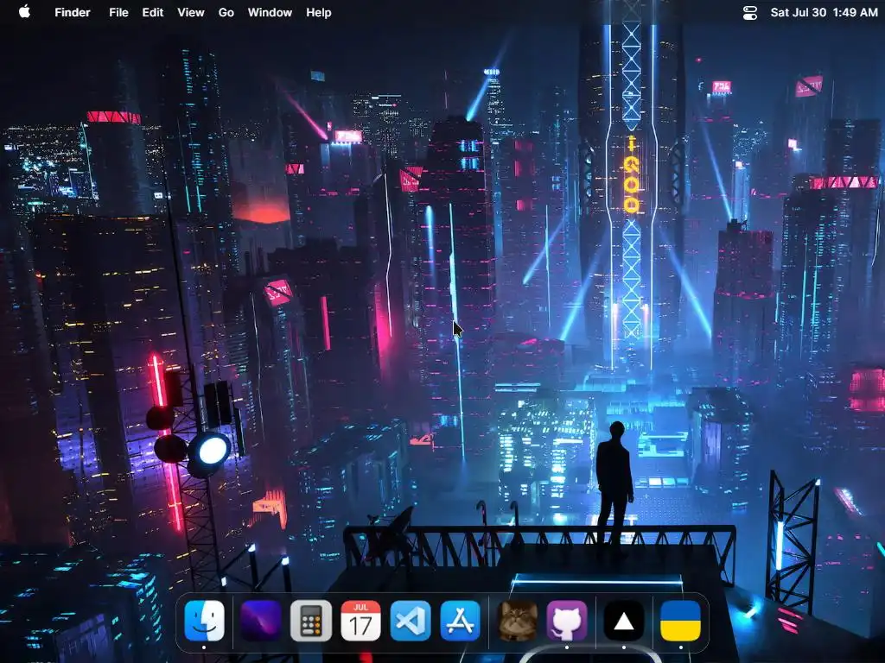Open Calculator from the dock

click(x=311, y=621)
